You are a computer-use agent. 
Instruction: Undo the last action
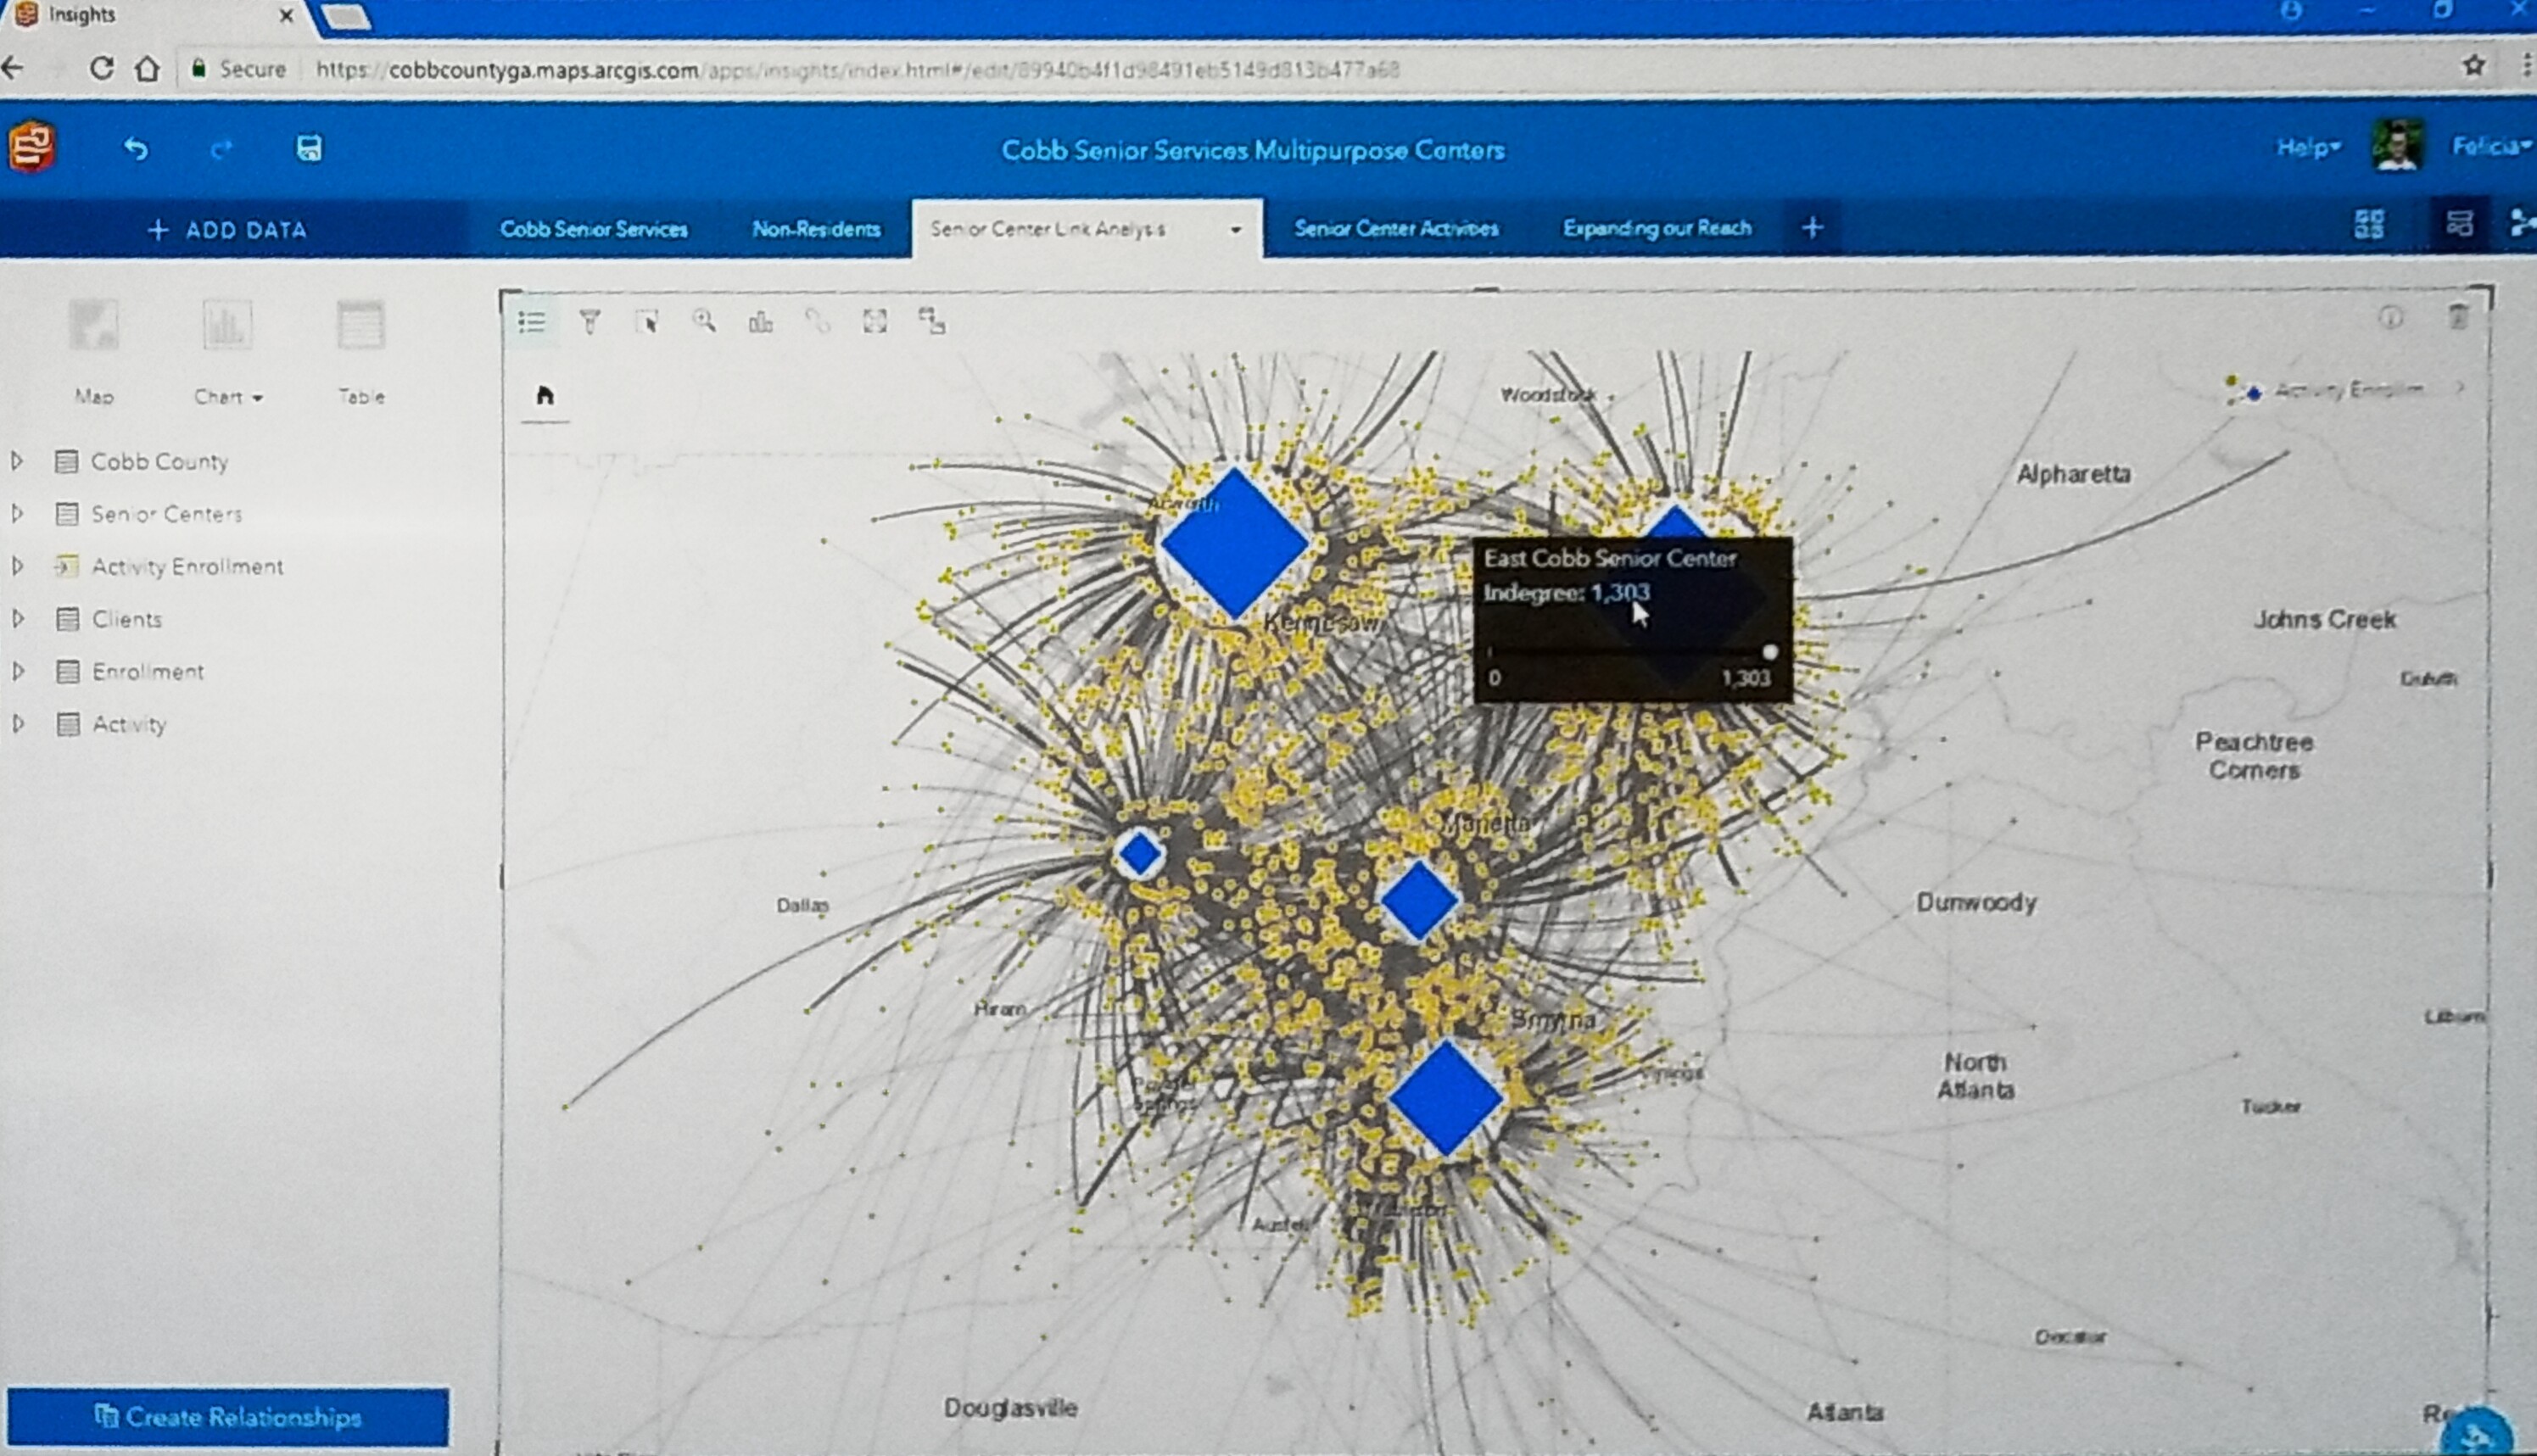click(136, 149)
